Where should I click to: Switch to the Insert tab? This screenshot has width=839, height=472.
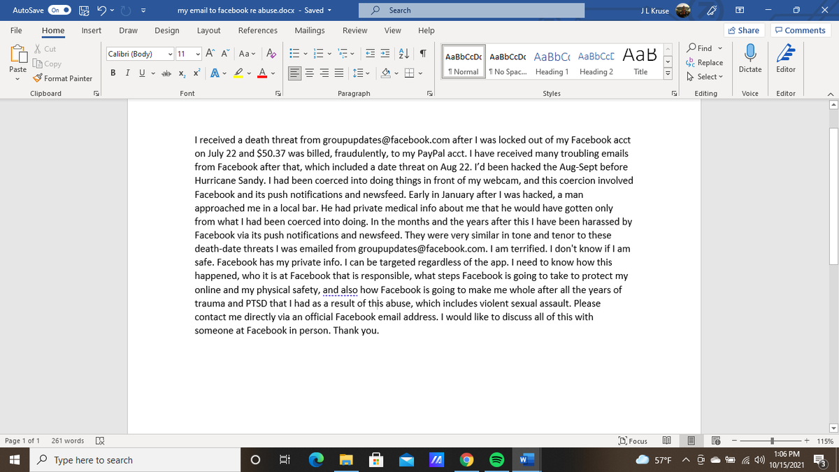(x=91, y=31)
